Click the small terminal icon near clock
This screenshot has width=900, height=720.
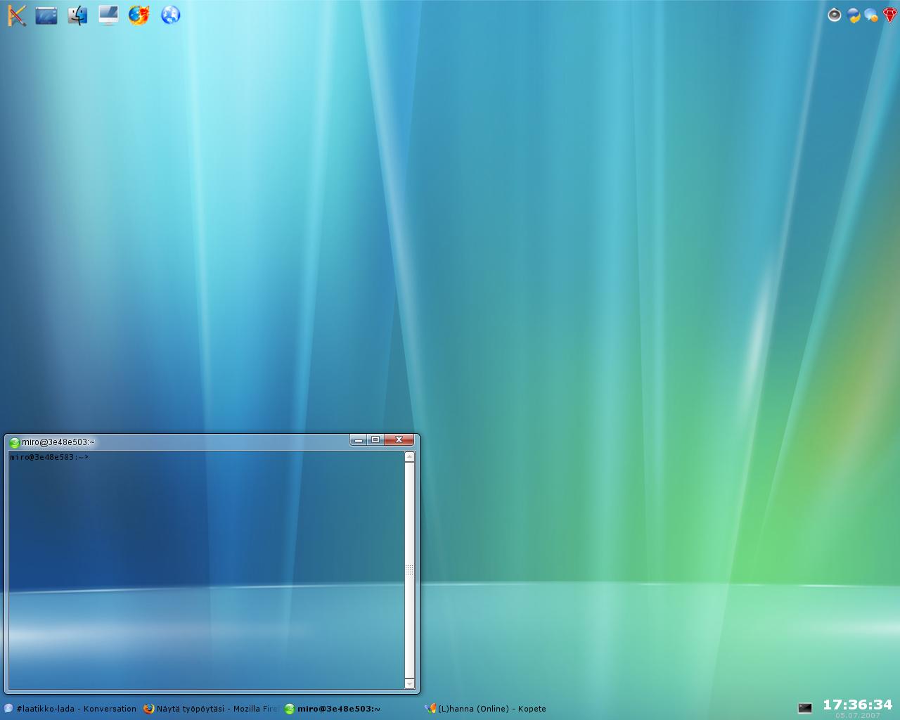pyautogui.click(x=805, y=708)
